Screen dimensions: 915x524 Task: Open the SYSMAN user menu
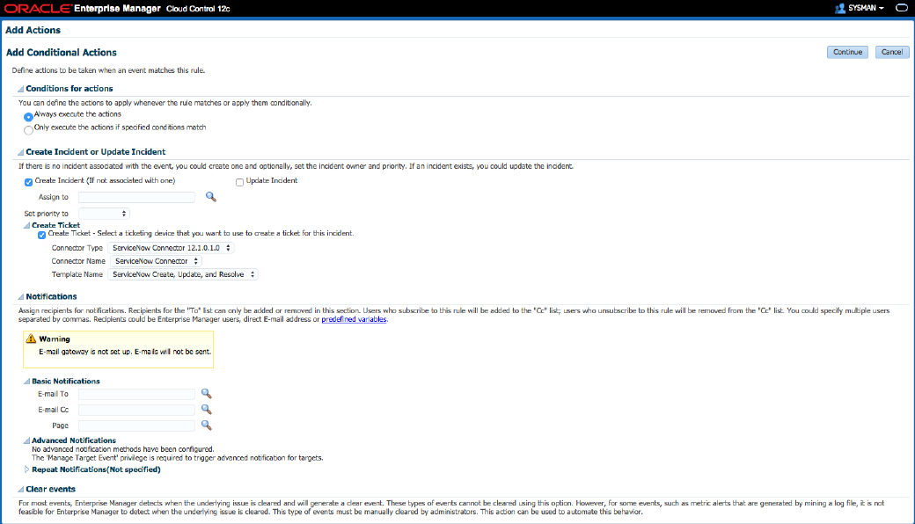[x=866, y=8]
